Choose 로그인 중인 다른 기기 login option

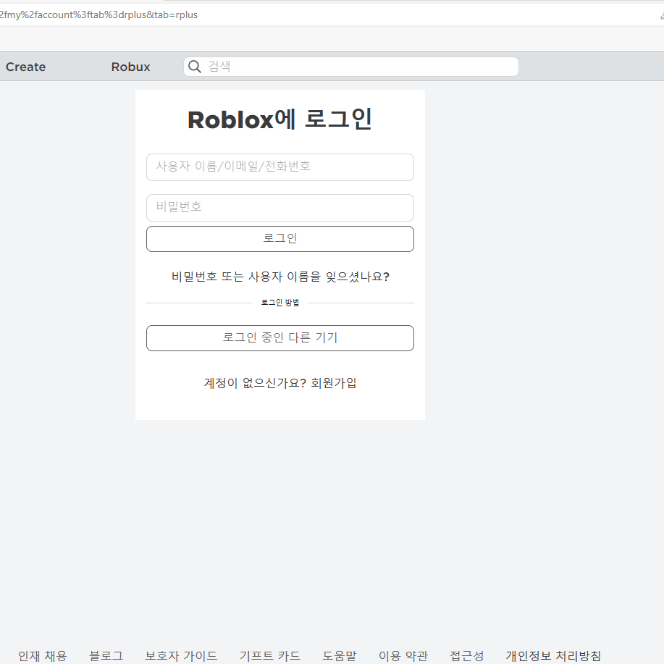(280, 338)
